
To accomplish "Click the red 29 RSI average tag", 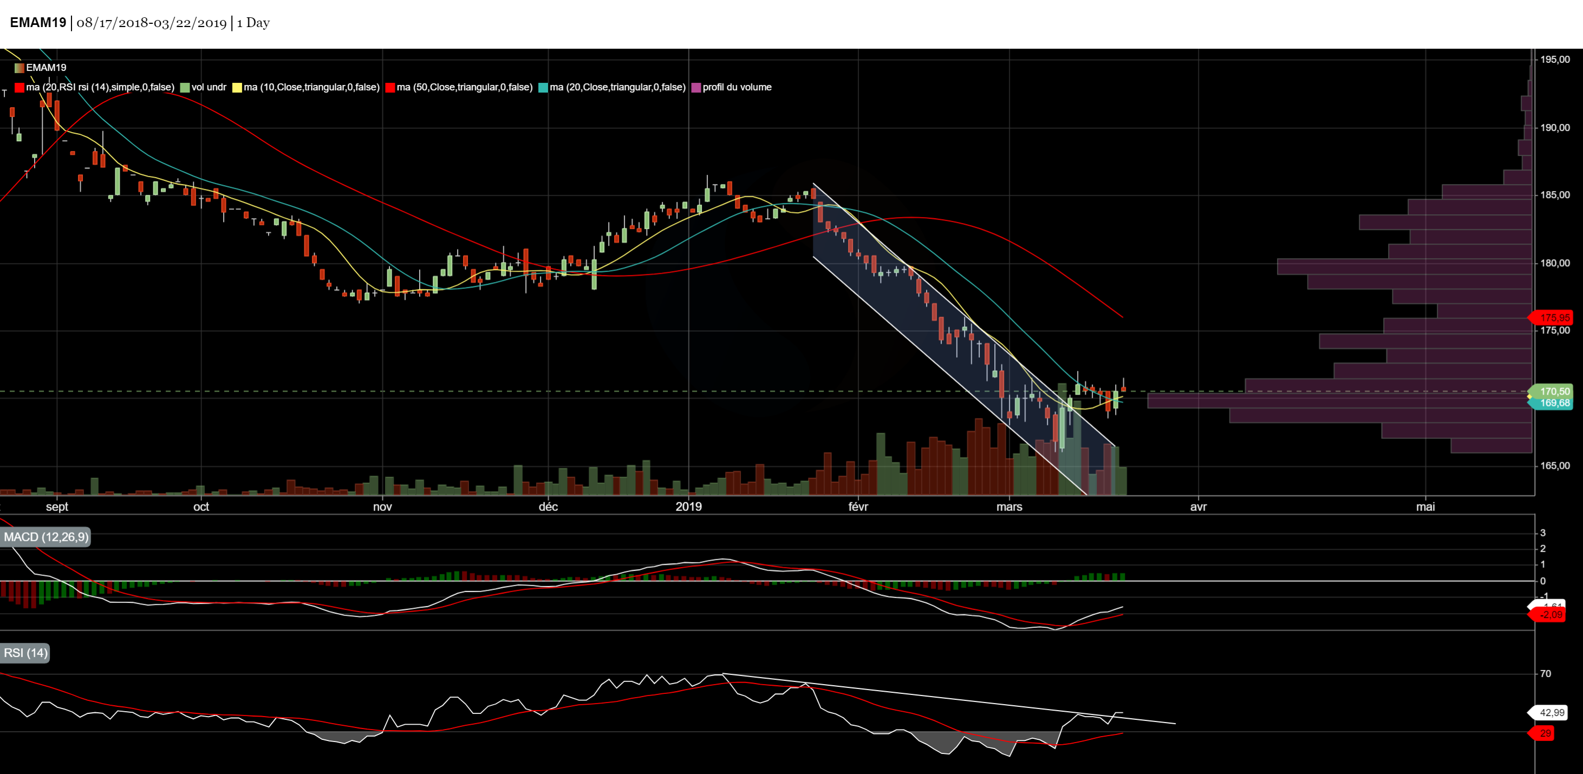I will 1541,733.
